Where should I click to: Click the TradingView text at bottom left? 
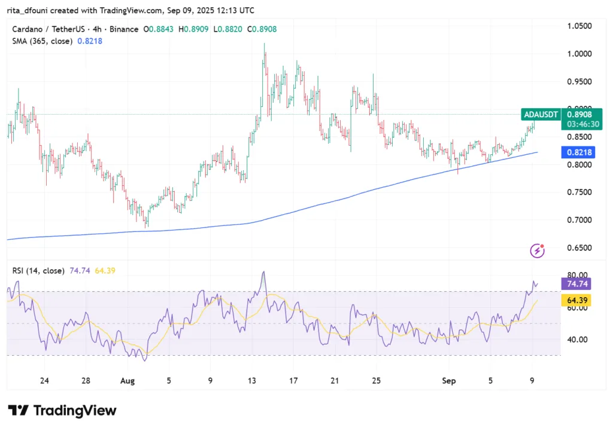(75, 411)
